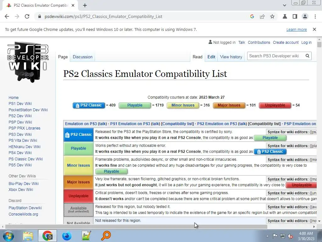The image size is (322, 242).
Task: Click the yellow Minor Issues counter badge
Action: click(183, 105)
